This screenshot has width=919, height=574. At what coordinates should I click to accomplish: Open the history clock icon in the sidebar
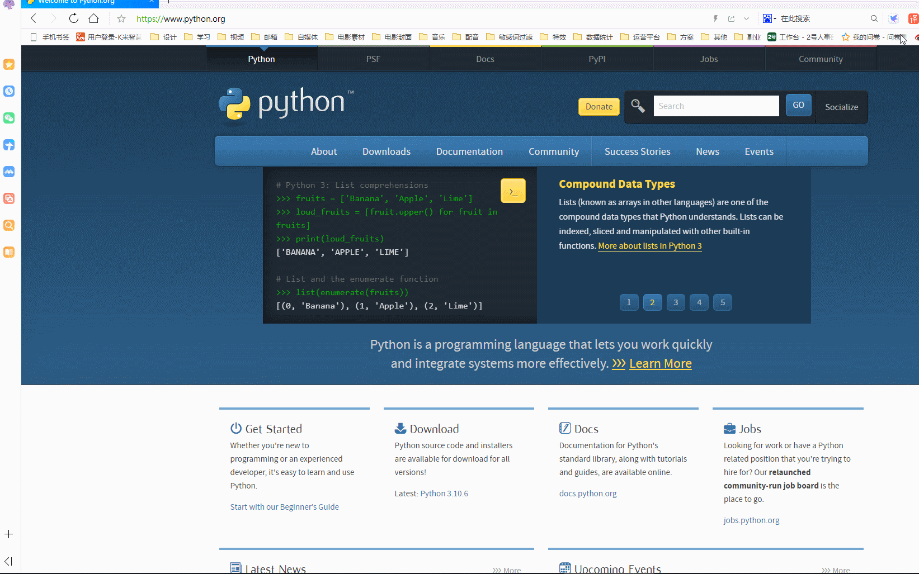coord(9,91)
